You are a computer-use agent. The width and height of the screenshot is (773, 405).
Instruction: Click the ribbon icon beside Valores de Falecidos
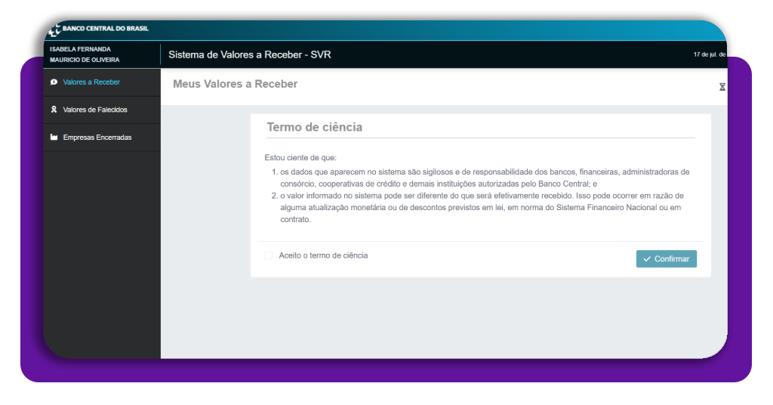tap(54, 110)
